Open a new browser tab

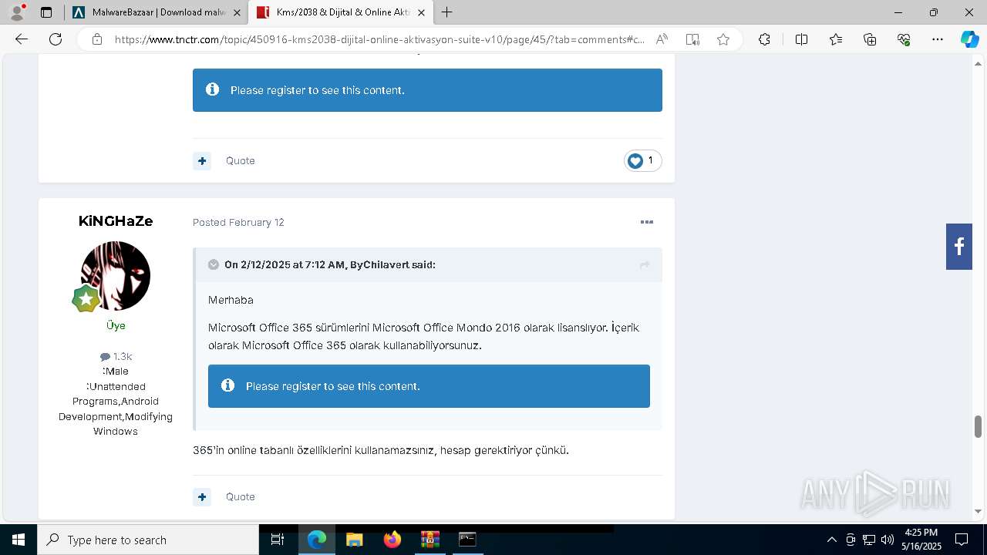coord(446,12)
